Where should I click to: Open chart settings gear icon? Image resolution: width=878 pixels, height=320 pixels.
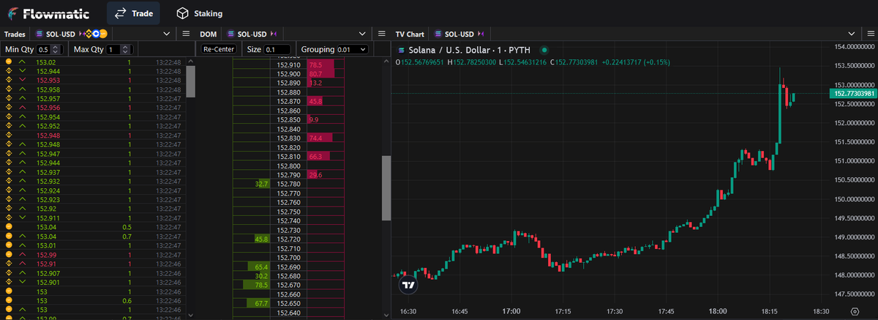tap(854, 311)
